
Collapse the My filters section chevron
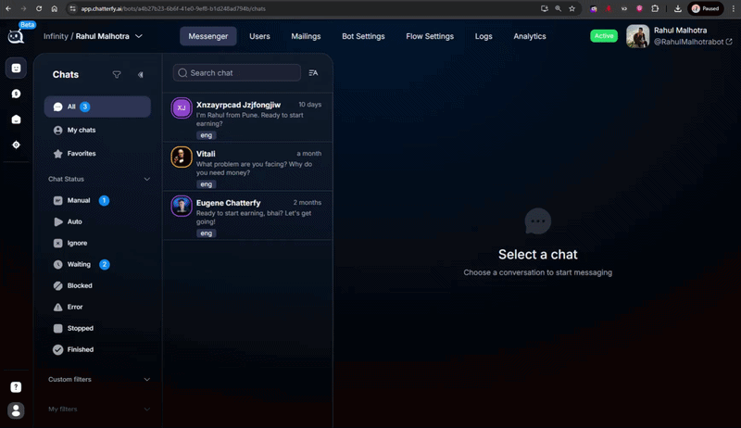pyautogui.click(x=147, y=409)
